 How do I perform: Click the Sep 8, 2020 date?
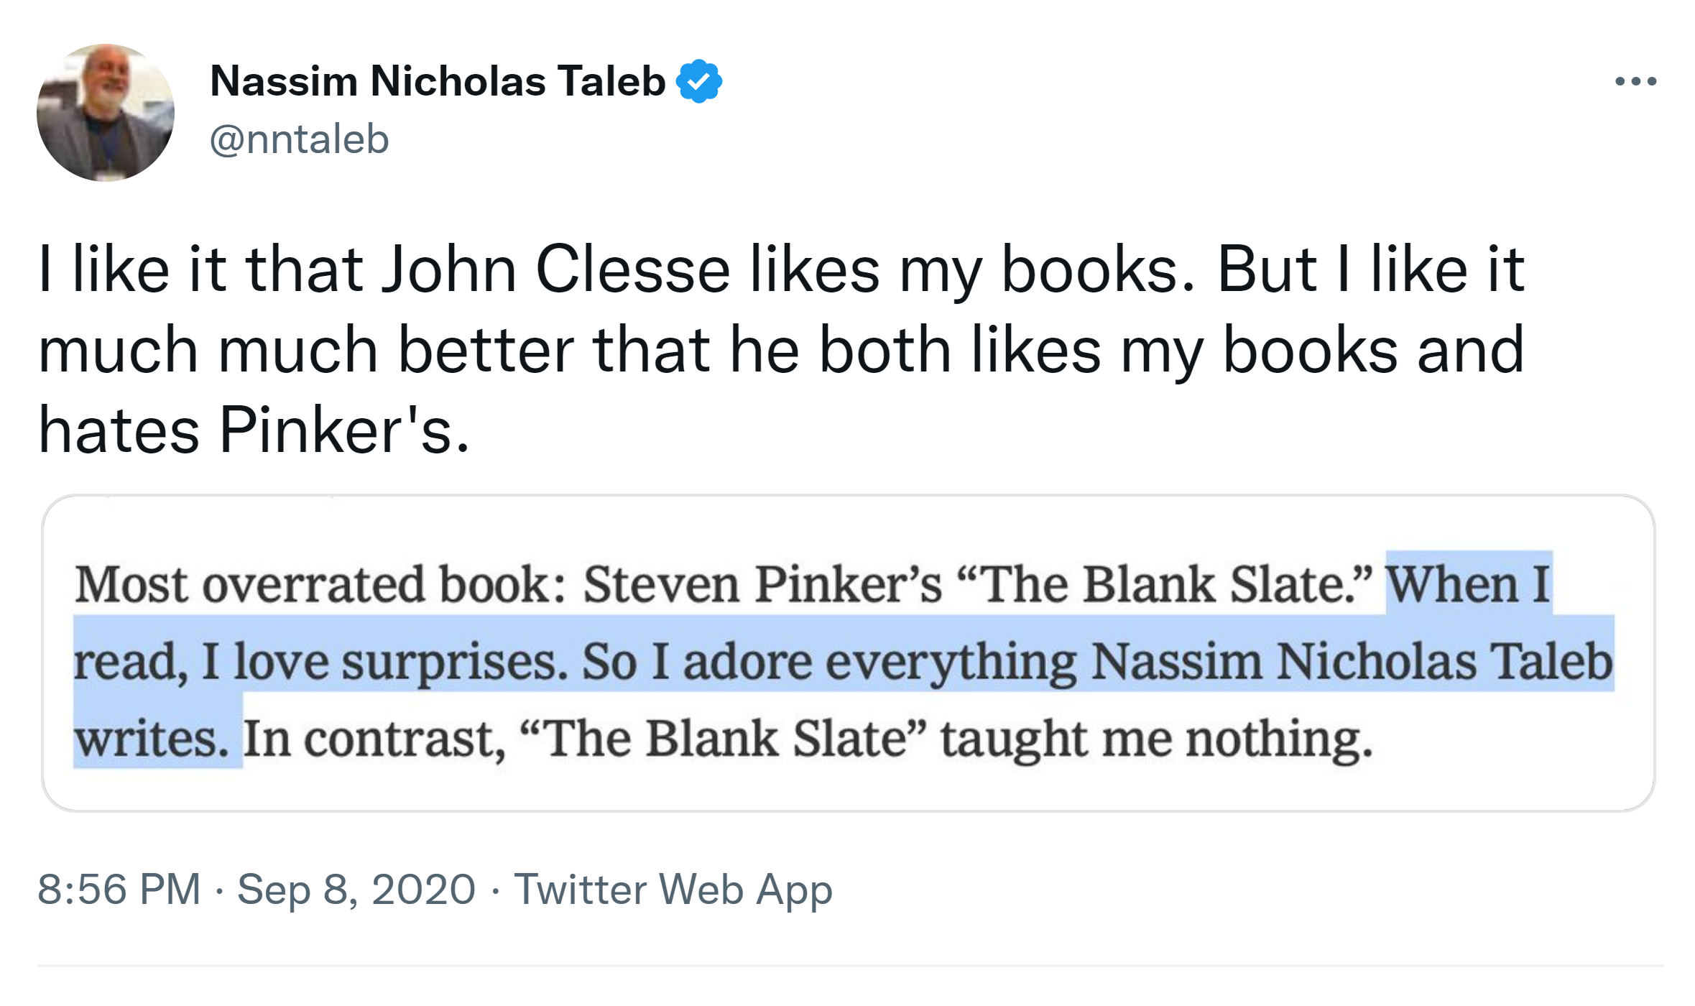(356, 889)
